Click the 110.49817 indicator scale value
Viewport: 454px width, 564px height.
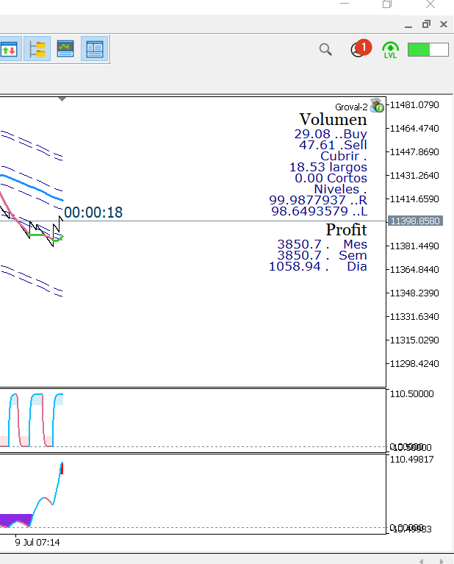click(x=412, y=460)
